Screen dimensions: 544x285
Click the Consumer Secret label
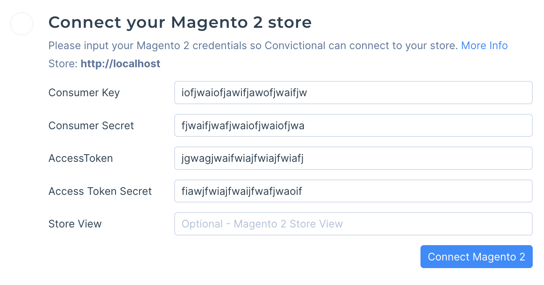click(x=91, y=126)
